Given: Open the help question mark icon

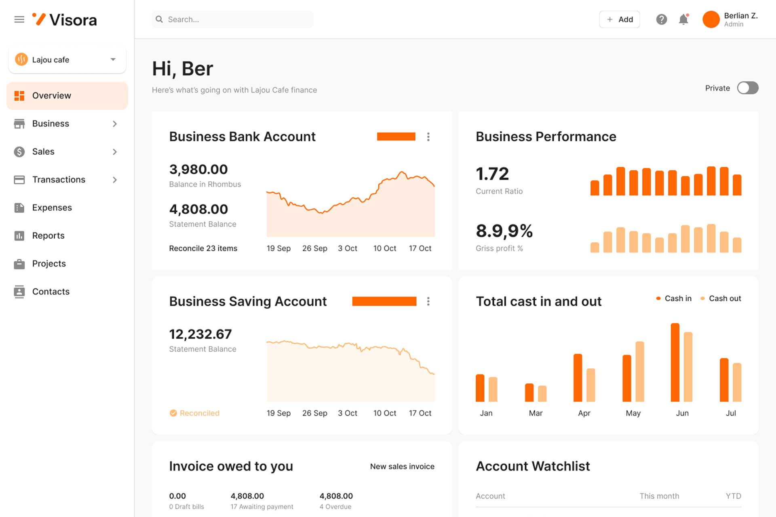Looking at the screenshot, I should click(661, 19).
